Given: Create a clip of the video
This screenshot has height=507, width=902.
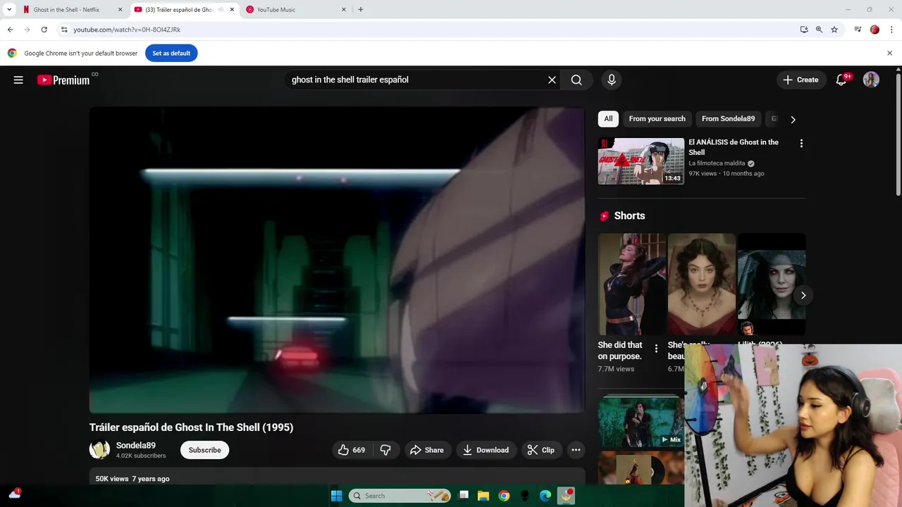Looking at the screenshot, I should click(541, 450).
